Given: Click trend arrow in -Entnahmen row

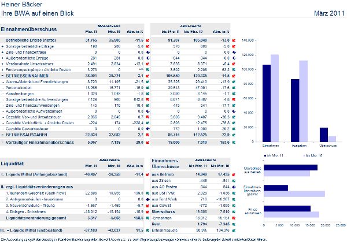Looking at the screenshot, I should point(234,218).
